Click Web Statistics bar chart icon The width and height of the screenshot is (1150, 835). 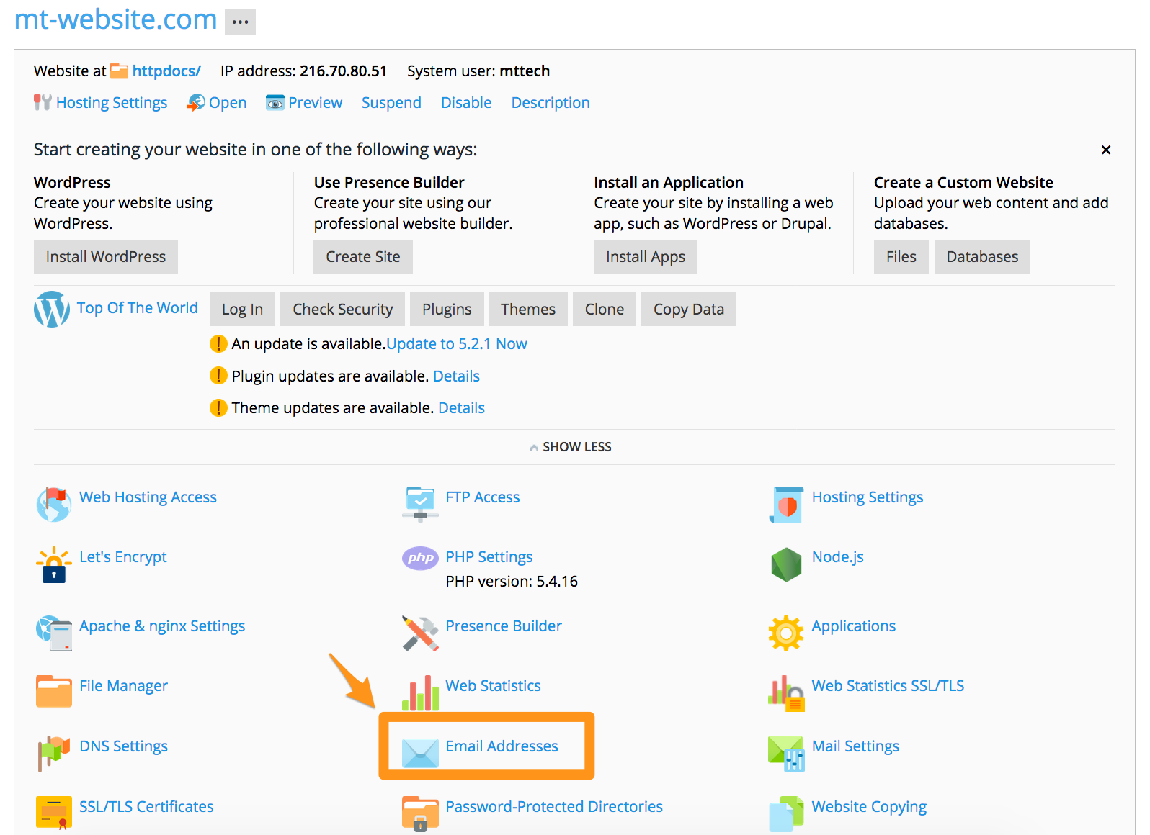[x=420, y=692]
